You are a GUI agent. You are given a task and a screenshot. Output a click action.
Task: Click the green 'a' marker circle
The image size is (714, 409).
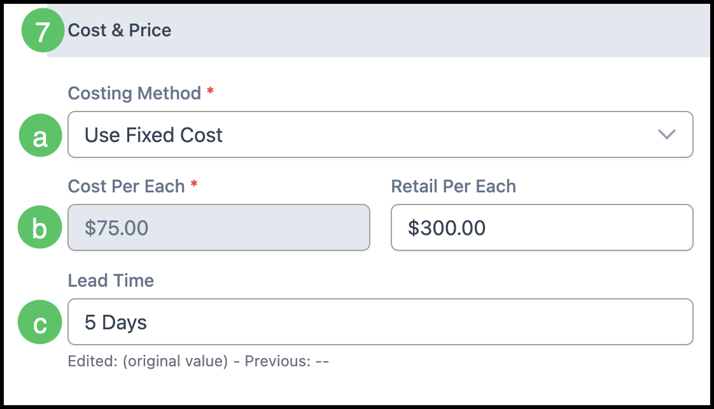[x=40, y=136]
